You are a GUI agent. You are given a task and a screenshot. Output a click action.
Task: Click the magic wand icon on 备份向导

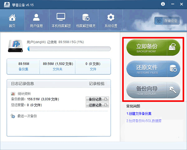pyautogui.click(x=173, y=90)
